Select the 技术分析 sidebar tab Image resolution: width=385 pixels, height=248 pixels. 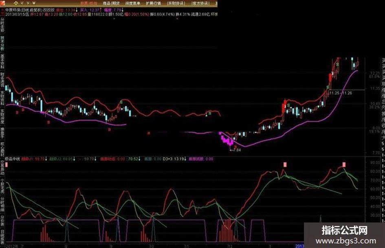(2, 43)
